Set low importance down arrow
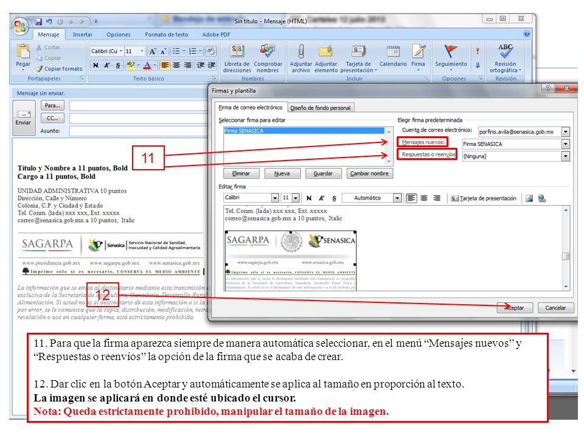Screen dimensions: 584x438 [x=478, y=65]
